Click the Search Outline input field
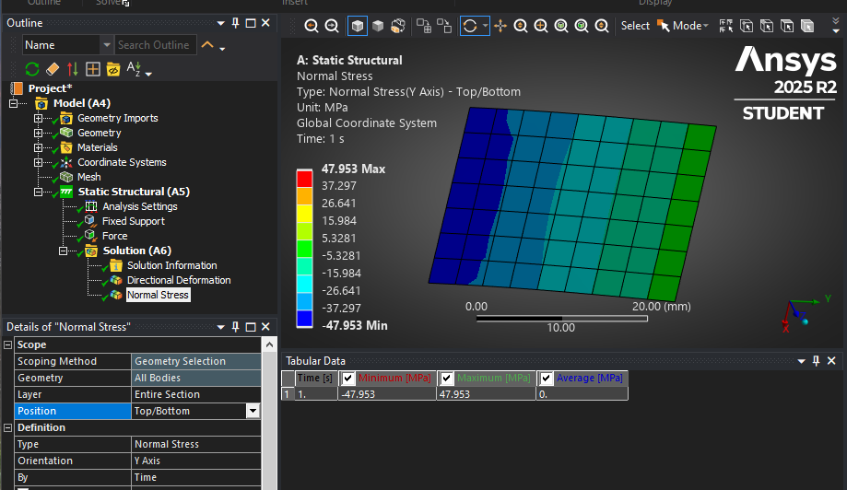The width and height of the screenshot is (847, 490). click(x=154, y=45)
